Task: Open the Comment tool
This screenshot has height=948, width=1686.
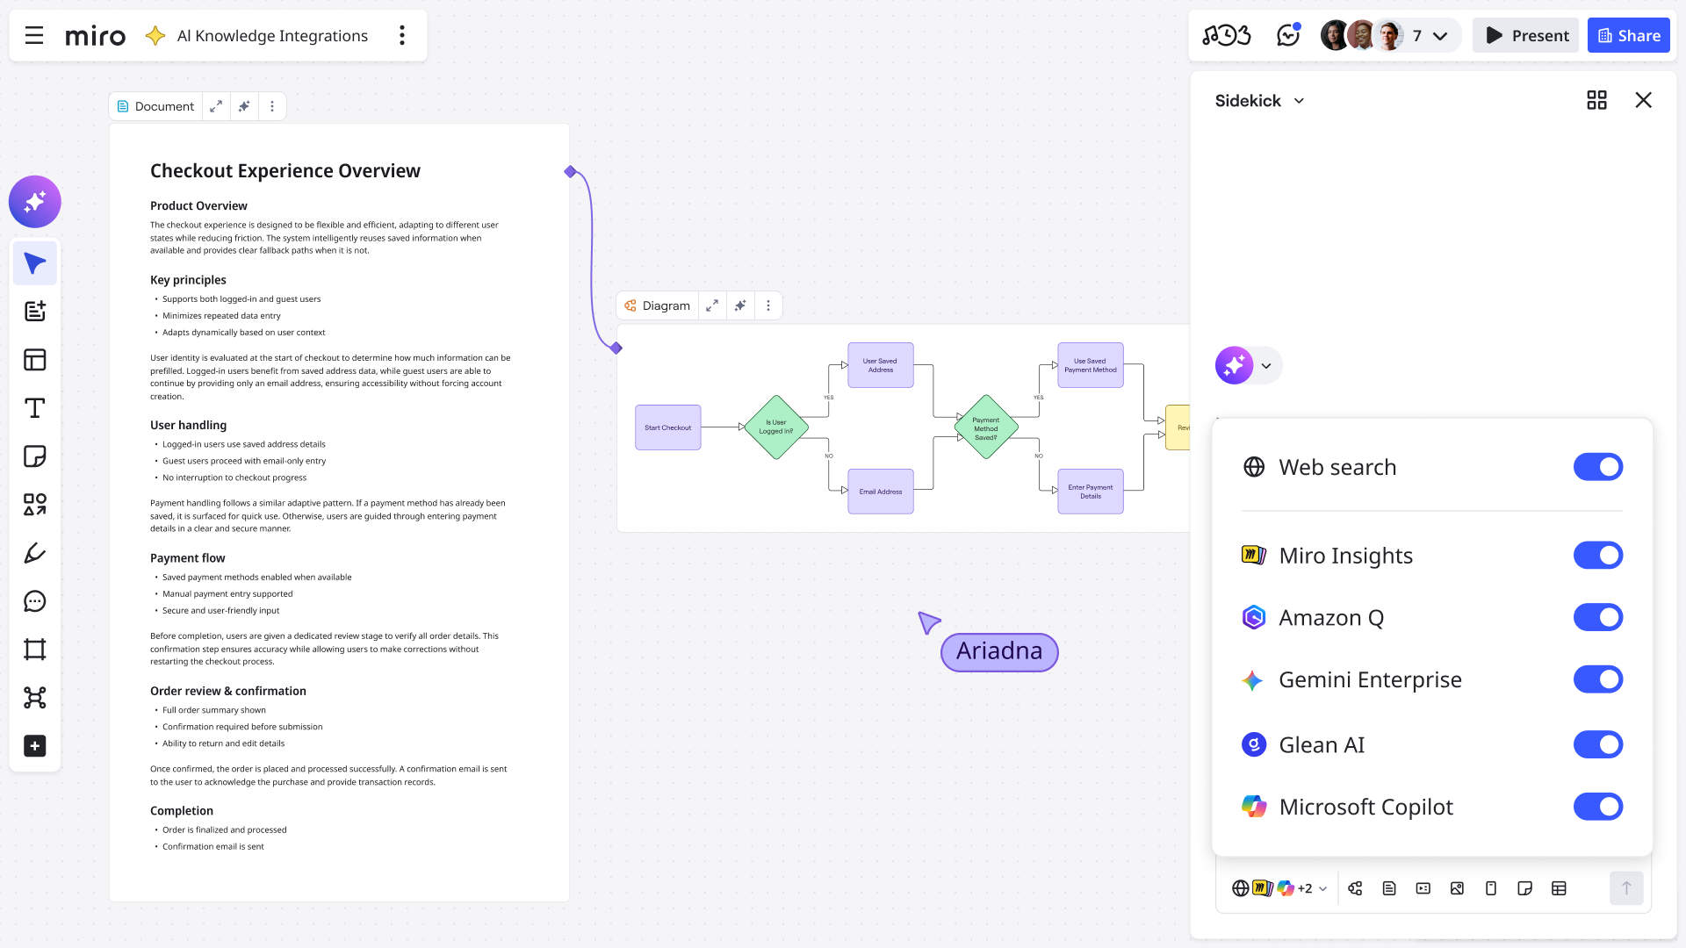Action: [35, 600]
